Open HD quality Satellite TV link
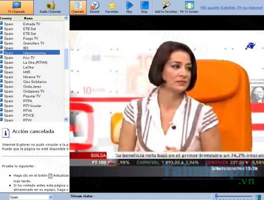This screenshot has height=200, width=264. (231, 8)
